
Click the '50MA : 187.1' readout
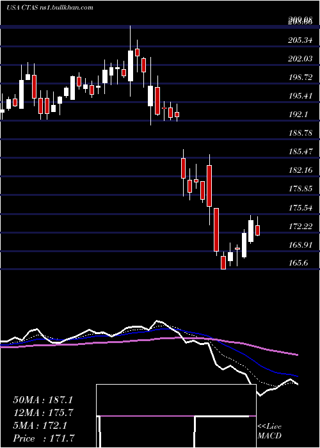pos(43,400)
